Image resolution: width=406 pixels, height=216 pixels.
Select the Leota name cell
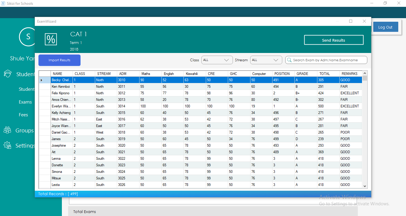[x=62, y=185]
